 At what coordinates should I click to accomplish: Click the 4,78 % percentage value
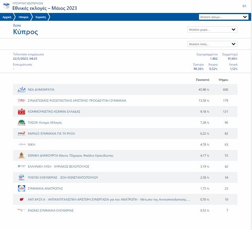(x=205, y=144)
